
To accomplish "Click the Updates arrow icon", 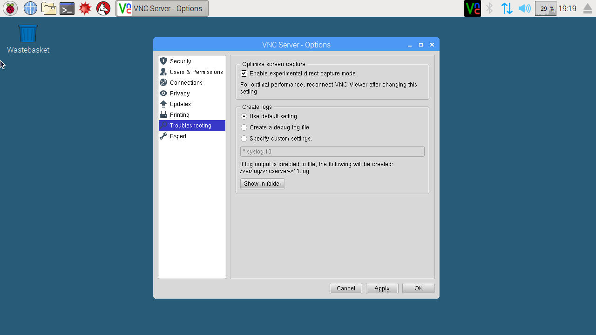I will pos(163,104).
